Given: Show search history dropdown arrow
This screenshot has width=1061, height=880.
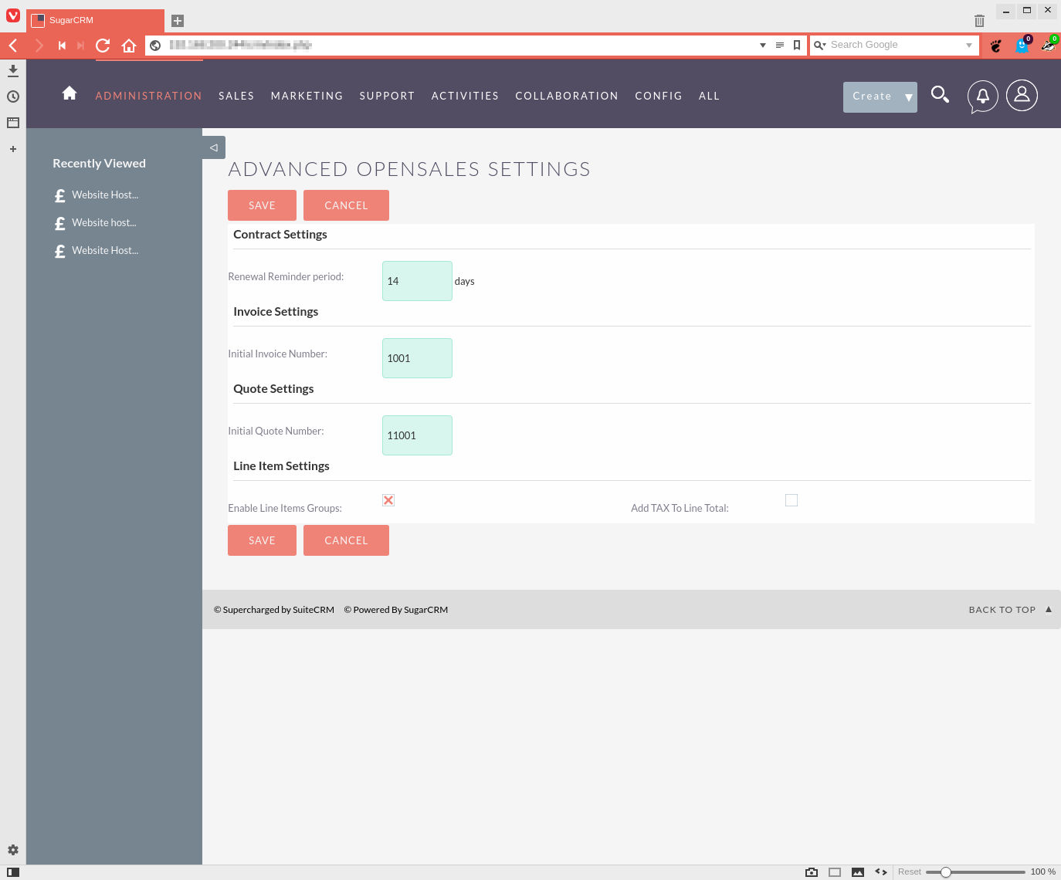Looking at the screenshot, I should click(x=969, y=46).
